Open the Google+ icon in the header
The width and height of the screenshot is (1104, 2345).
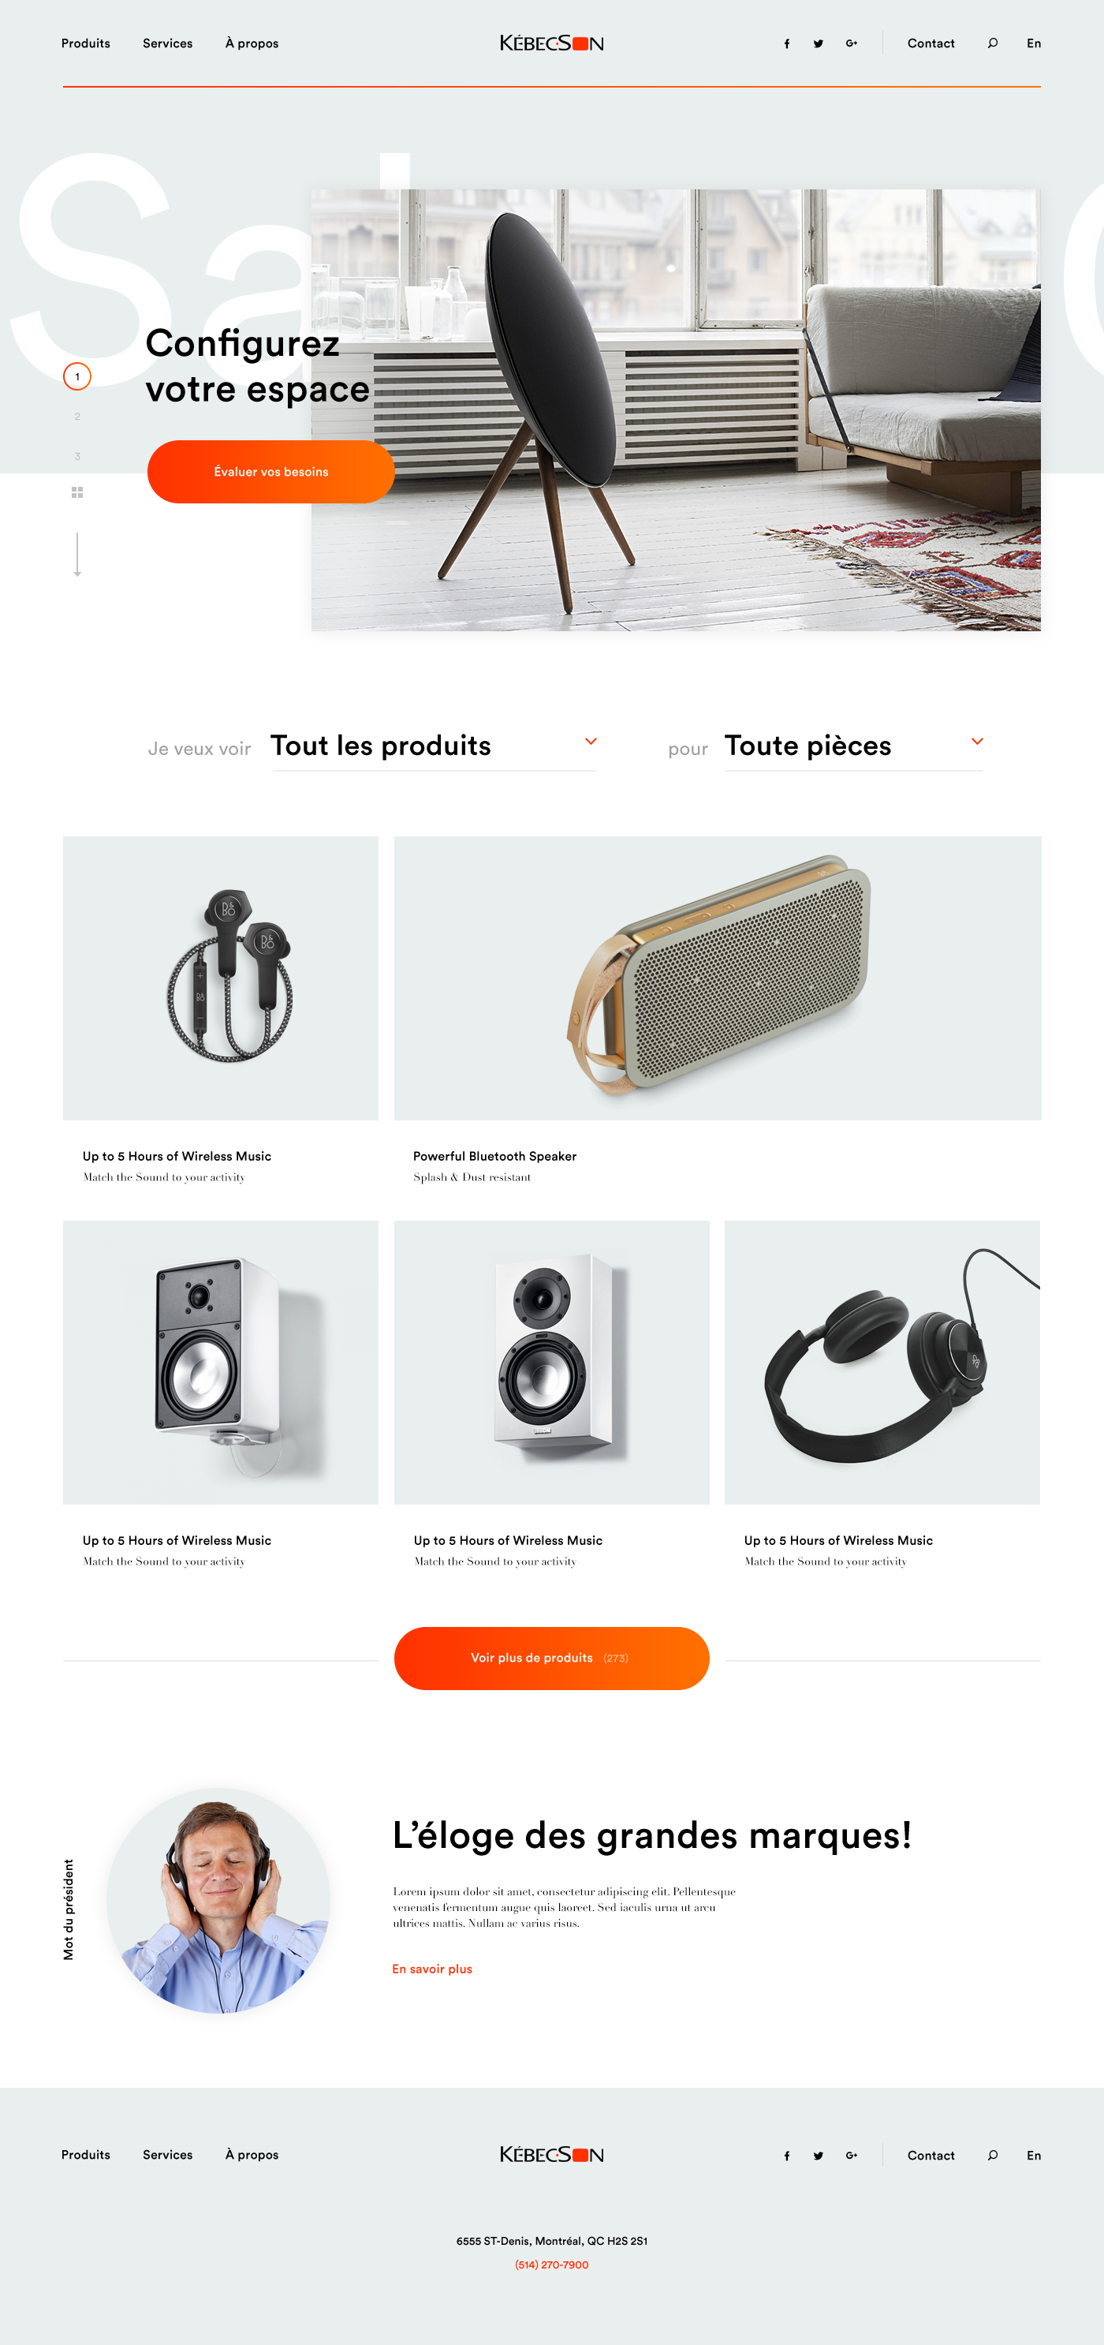pos(851,43)
